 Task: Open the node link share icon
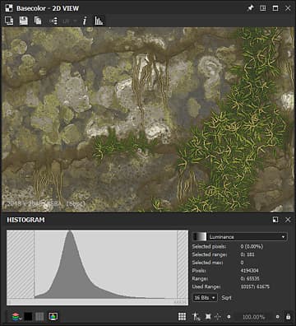(53, 21)
